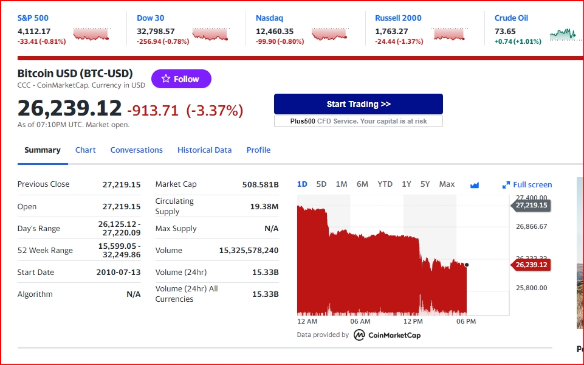Open the chart type area icon
Viewport: 584px width, 365px height.
tap(475, 185)
